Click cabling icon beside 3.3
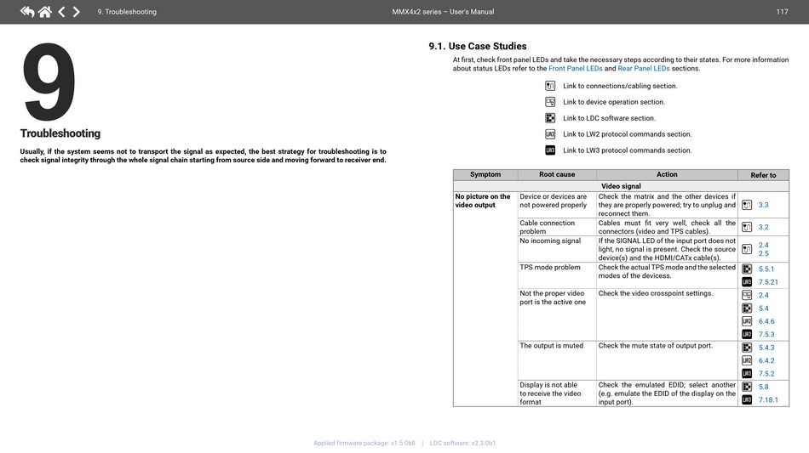The width and height of the screenshot is (809, 453). pyautogui.click(x=747, y=205)
